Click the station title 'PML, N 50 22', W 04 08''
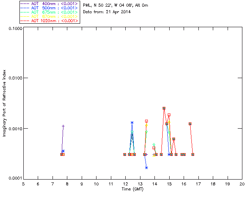249x199 pixels. (108, 5)
